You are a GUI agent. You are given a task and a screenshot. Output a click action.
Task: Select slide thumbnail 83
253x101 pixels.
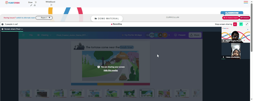(x=77, y=93)
